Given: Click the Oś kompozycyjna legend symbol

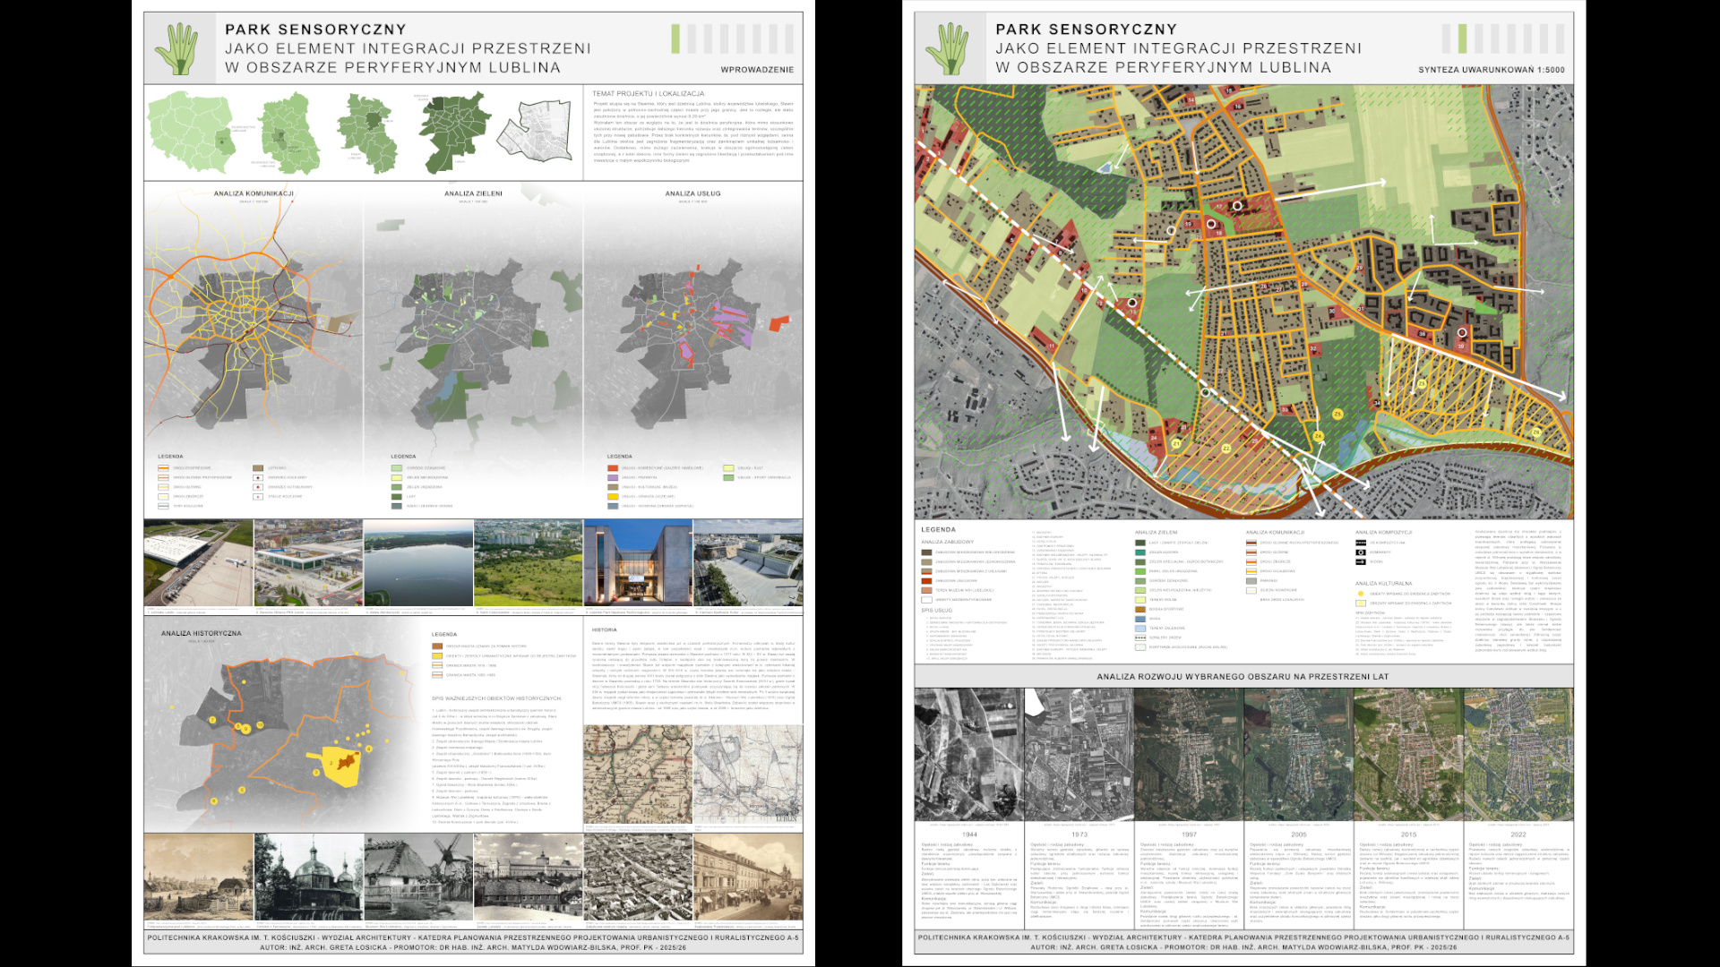Looking at the screenshot, I should click(x=1361, y=543).
